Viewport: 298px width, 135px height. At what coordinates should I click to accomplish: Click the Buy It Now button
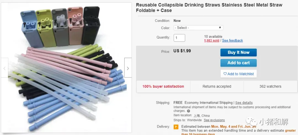click(238, 53)
